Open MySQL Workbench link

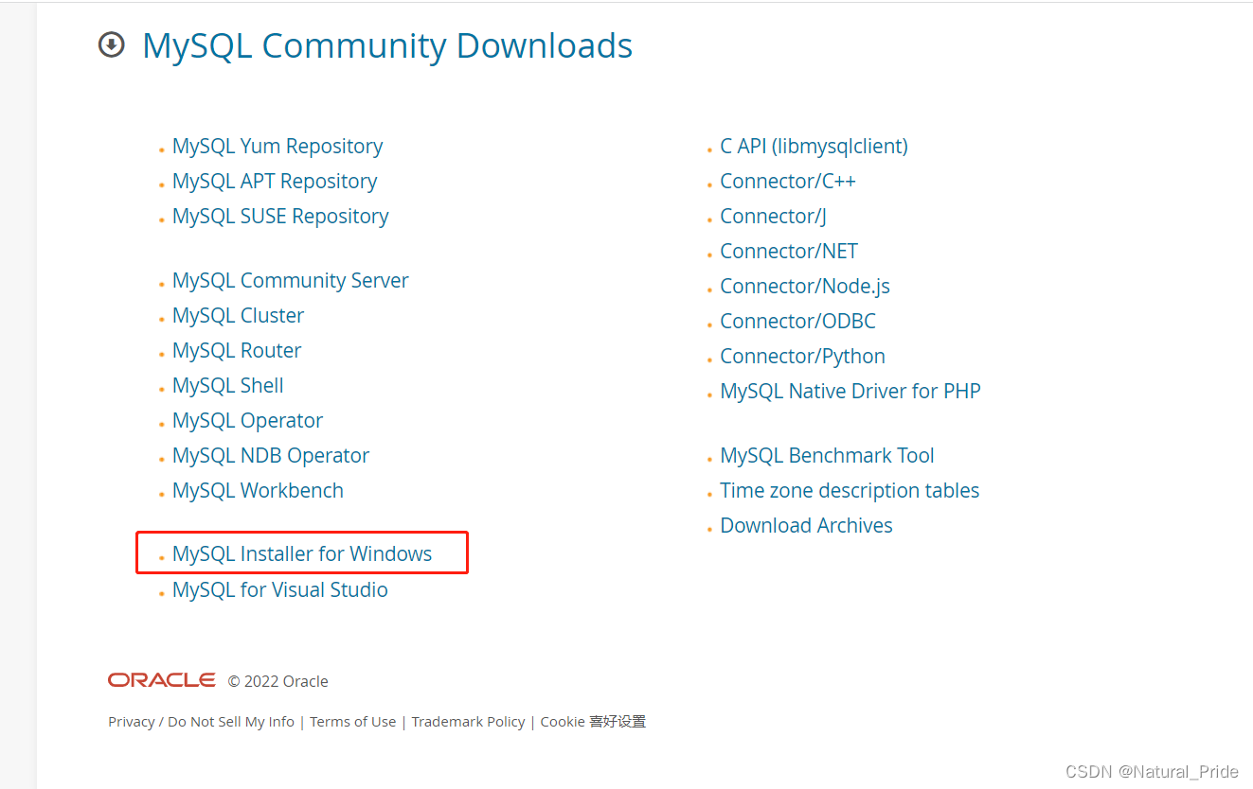(x=258, y=491)
